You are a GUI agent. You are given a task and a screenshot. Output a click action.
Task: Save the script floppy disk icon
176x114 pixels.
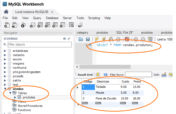(x=88, y=39)
